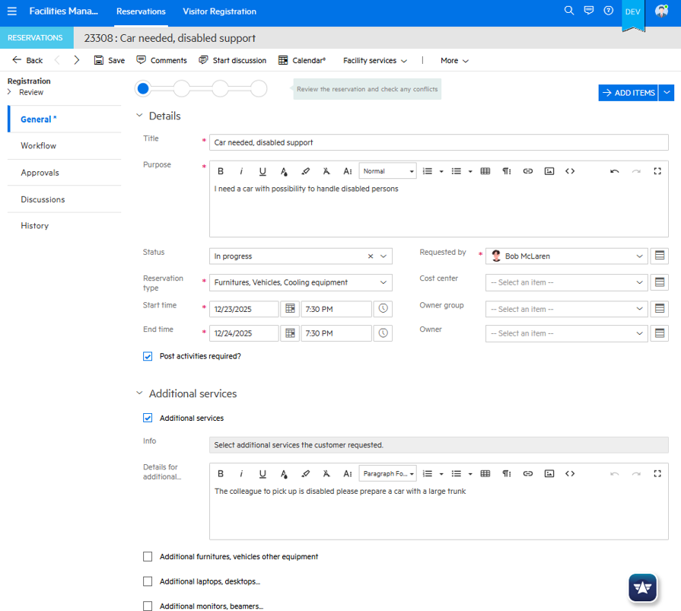Viewport: 681px width, 611px height.
Task: Select the second workflow progress step circle
Action: point(182,88)
